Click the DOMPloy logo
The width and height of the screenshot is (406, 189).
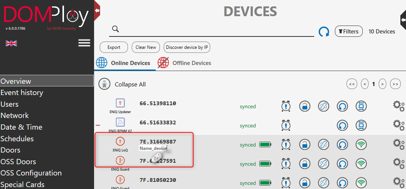pos(46,17)
